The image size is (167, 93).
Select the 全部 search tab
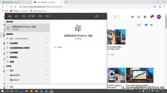tap(10, 16)
